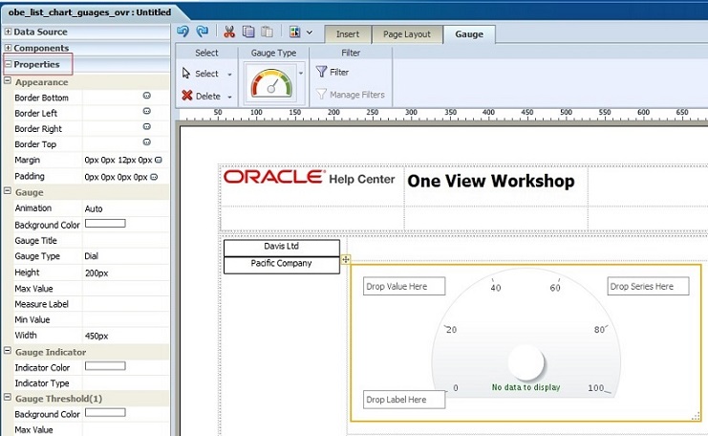Click the Gauge Max Value field
This screenshot has height=436, width=708.
click(125, 289)
